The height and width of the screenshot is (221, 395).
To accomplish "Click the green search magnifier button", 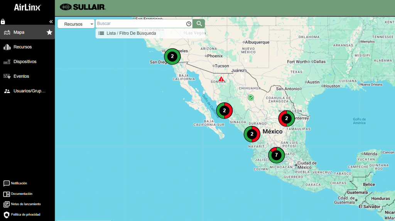I will point(199,24).
